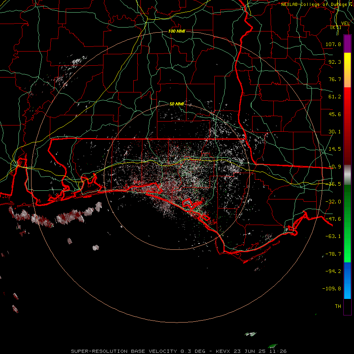Click the [KT] units label

336,28
